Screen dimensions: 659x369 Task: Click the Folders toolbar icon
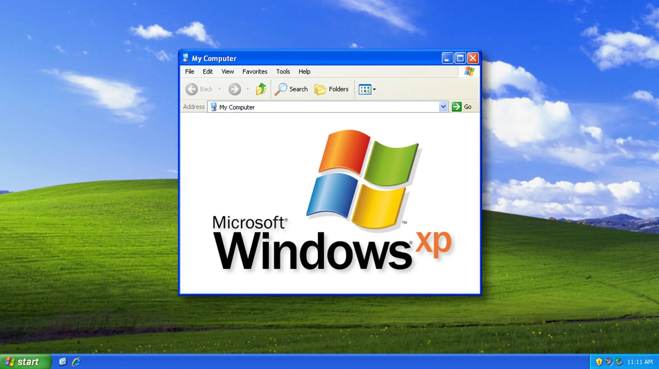332,89
